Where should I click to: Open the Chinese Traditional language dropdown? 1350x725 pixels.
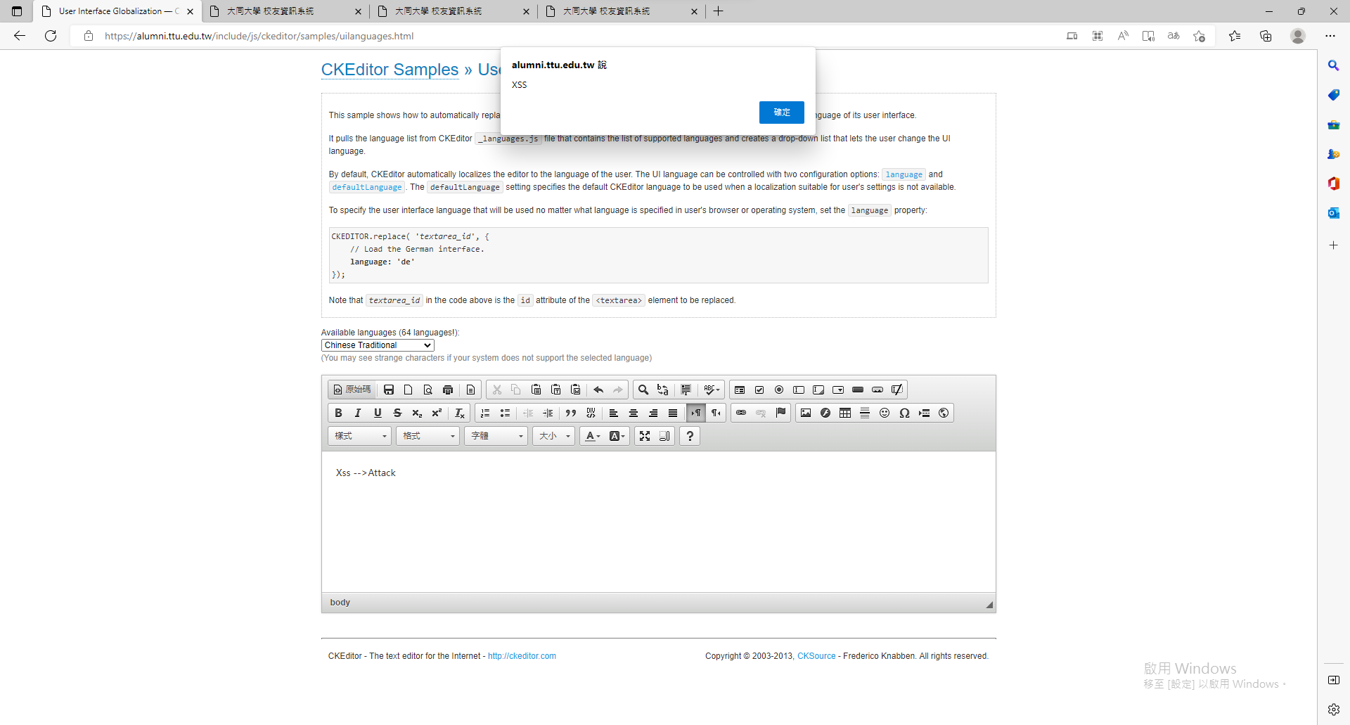pos(378,345)
